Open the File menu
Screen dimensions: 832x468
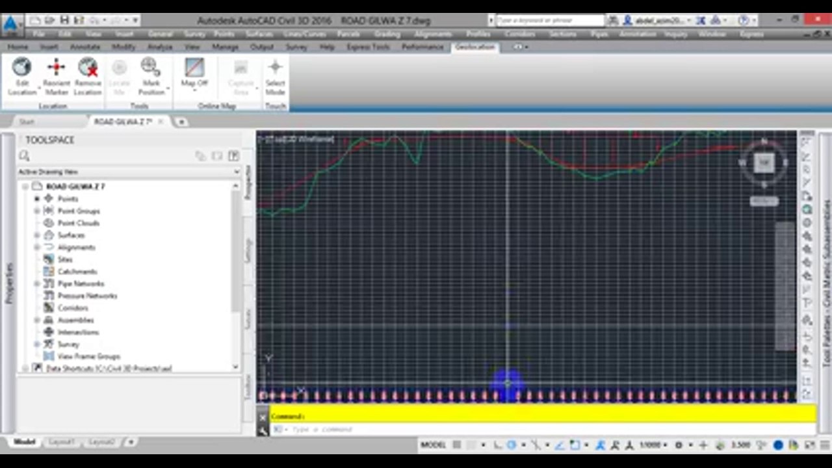click(38, 34)
